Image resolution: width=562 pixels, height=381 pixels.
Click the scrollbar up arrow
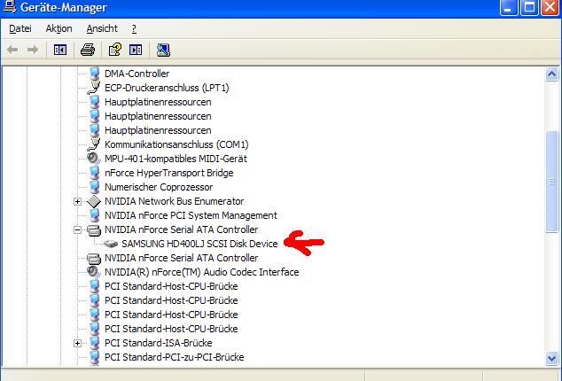pos(551,74)
